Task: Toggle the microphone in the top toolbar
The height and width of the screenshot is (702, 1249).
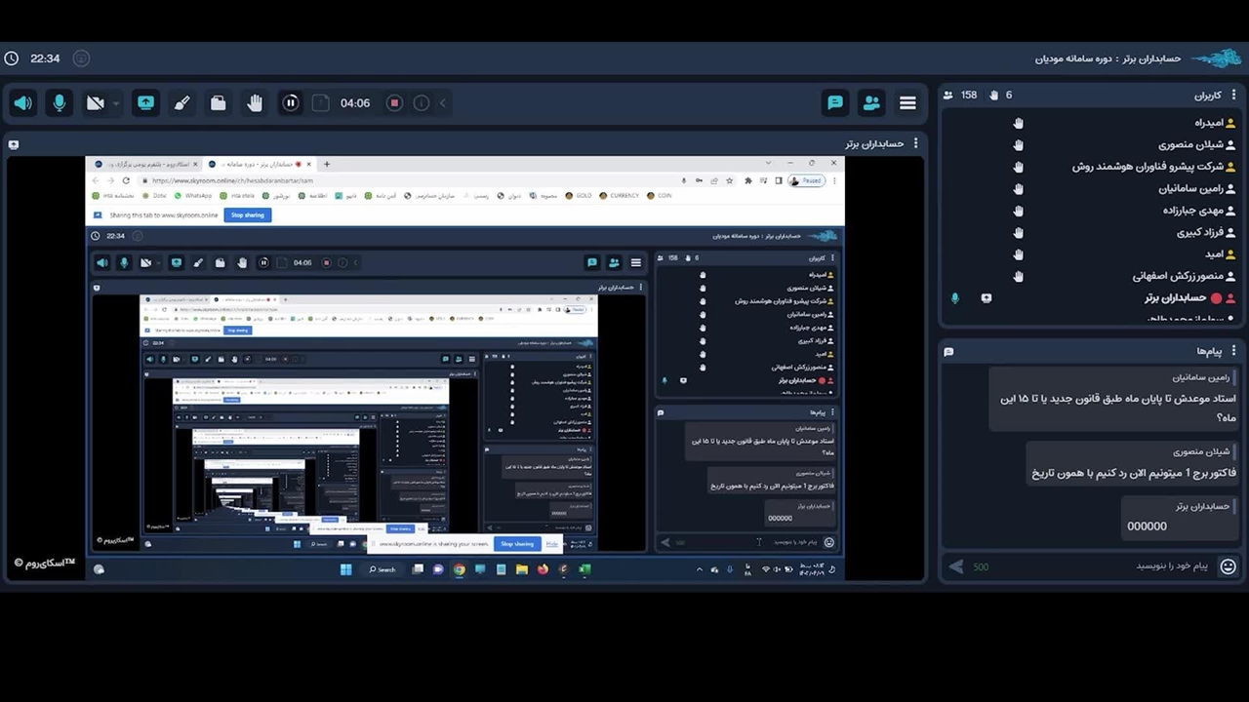Action: coord(60,102)
